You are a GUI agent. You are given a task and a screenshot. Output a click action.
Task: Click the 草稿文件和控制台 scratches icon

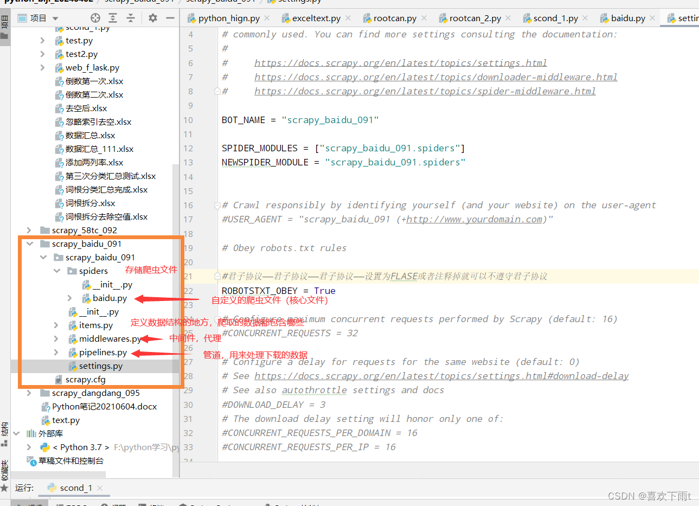[x=31, y=460]
